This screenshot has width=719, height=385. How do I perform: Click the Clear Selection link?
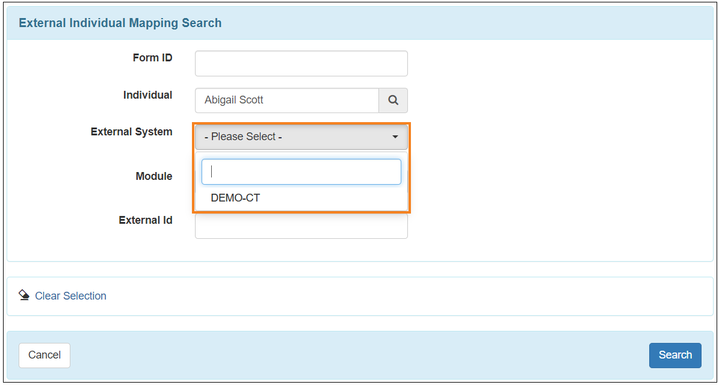(70, 296)
